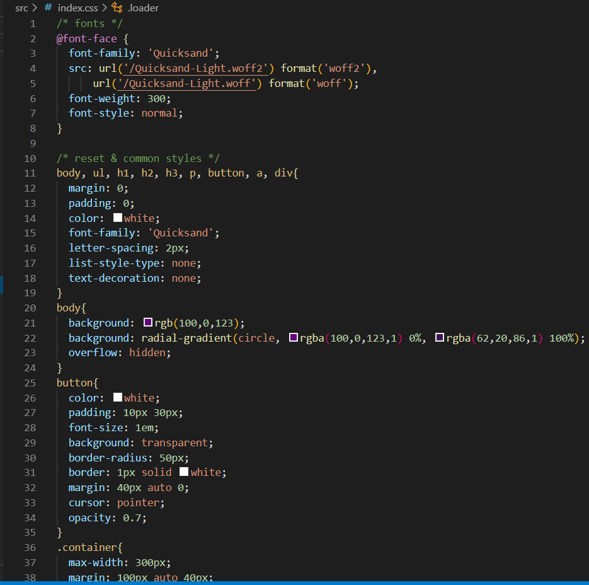This screenshot has height=585, width=589.
Task: Open the rgb(100,0,123) color swatch picker
Action: (x=147, y=322)
